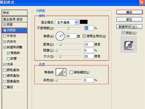The image size is (145, 109).
Task: Select 混合选项:自定 blending options
Action: pos(14,19)
